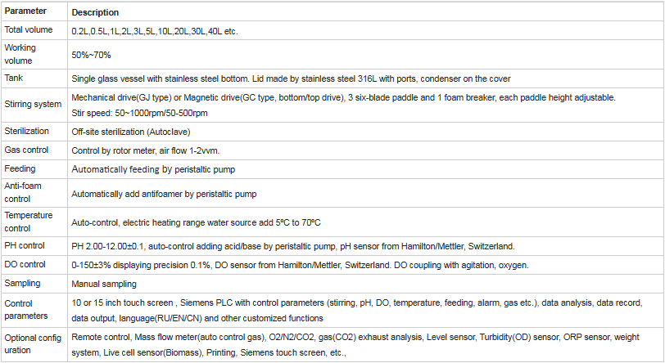Screen dimensions: 665x363
Task: Click the 50%~70% working volume value
Action: tap(91, 55)
